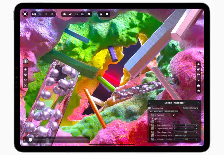Viewport: 224px width, 155px height.
Task: Expand the Raw row arrow
Action: pos(155,122)
